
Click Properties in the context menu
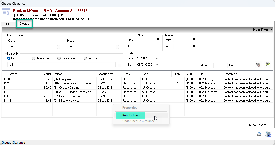point(130,108)
